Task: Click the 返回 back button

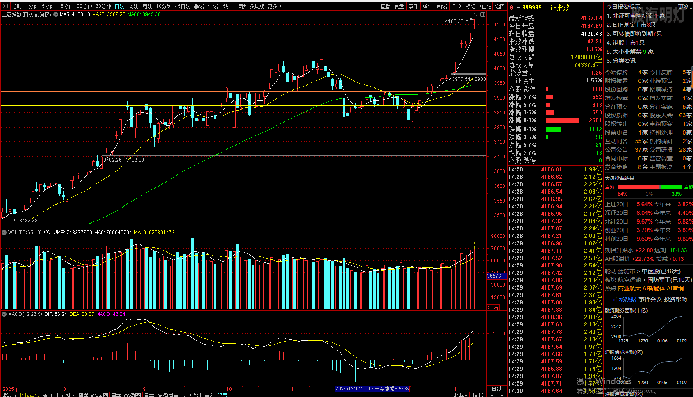Action: pos(500,7)
